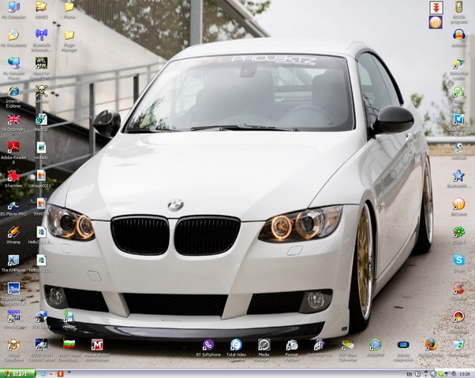Image resolution: width=475 pixels, height=378 pixels.
Task: Launch Vbox7 Video Downloader shortcut
Action: pos(69,350)
